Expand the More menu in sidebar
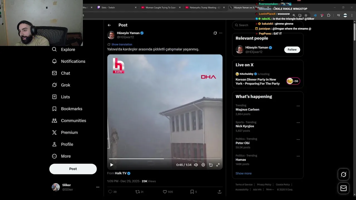The image size is (356, 200). tap(61, 156)
